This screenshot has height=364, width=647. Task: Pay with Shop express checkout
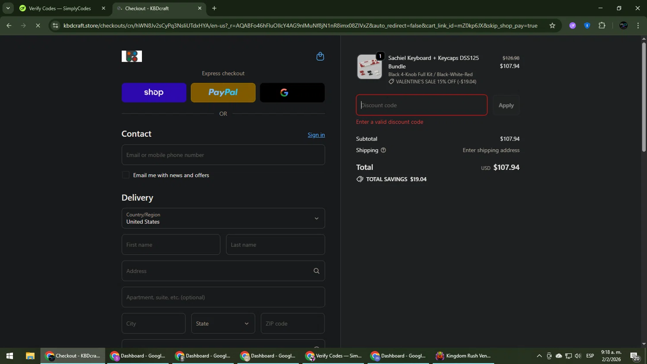pos(154,92)
